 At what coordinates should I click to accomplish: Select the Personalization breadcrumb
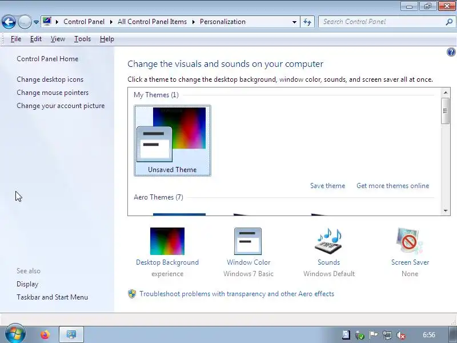point(223,22)
